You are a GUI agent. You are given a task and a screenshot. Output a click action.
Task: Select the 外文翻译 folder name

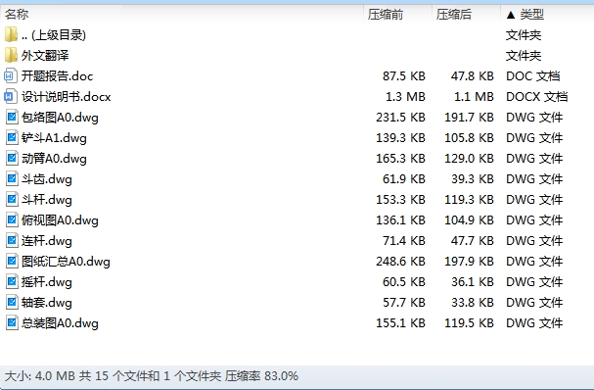click(45, 56)
